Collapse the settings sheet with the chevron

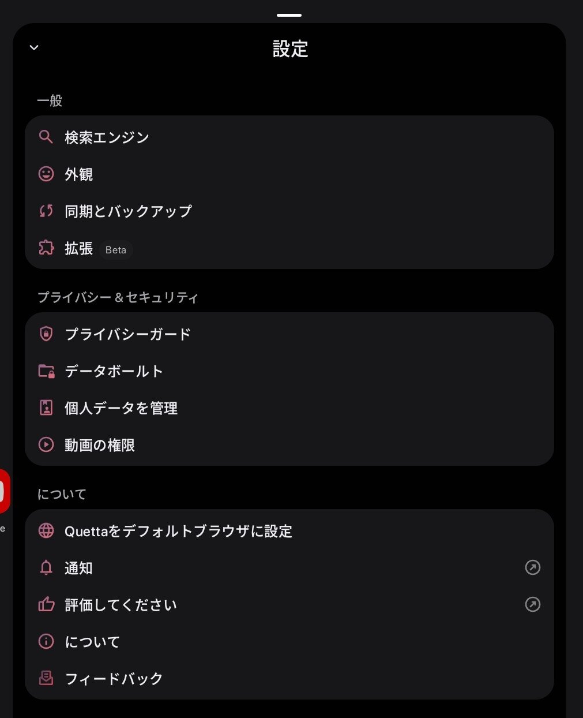pos(34,47)
